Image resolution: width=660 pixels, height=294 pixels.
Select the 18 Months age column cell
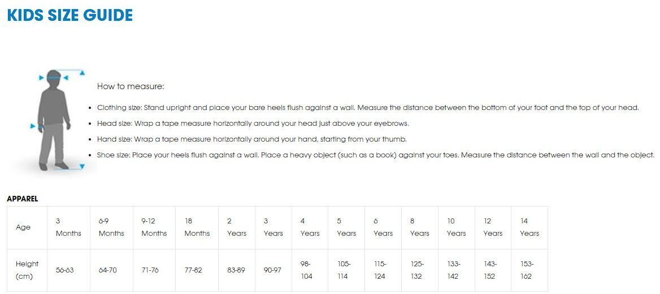(x=197, y=227)
